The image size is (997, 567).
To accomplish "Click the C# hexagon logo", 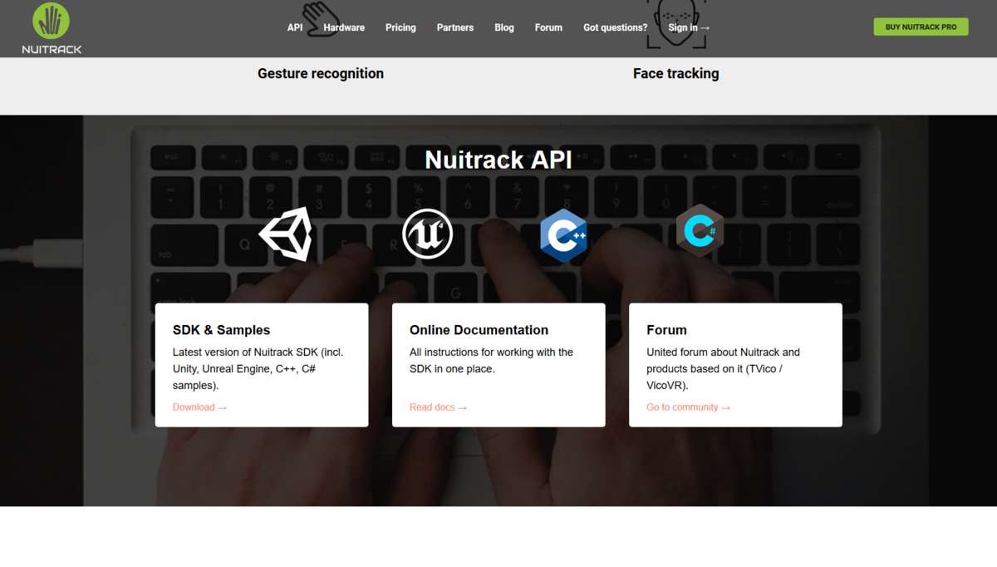I will coord(700,231).
